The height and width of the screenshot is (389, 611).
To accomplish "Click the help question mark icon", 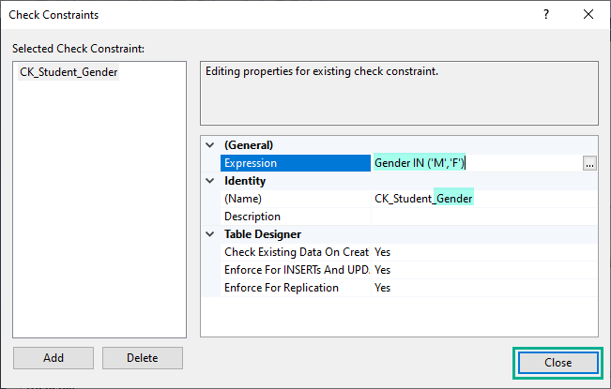I will pos(546,15).
